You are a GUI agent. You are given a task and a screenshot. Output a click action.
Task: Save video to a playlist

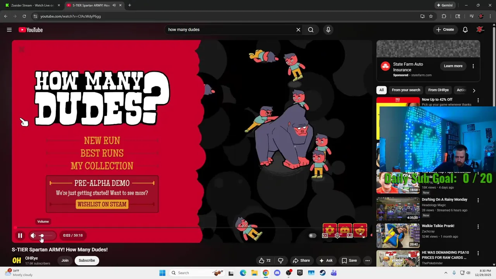tap(349, 260)
